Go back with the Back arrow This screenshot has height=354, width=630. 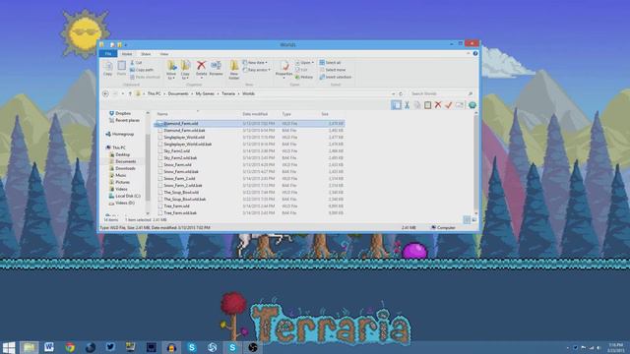click(x=105, y=93)
